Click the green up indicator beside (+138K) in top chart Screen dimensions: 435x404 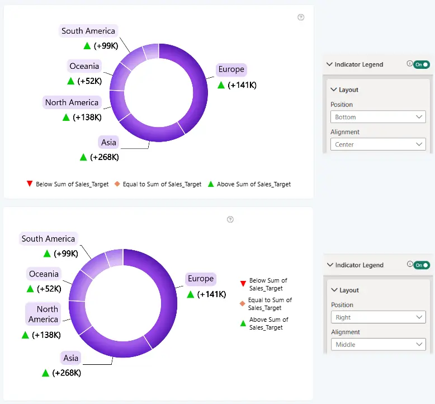click(66, 118)
